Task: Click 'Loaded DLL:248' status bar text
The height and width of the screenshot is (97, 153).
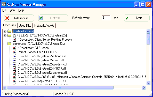Action: [x=64, y=94]
